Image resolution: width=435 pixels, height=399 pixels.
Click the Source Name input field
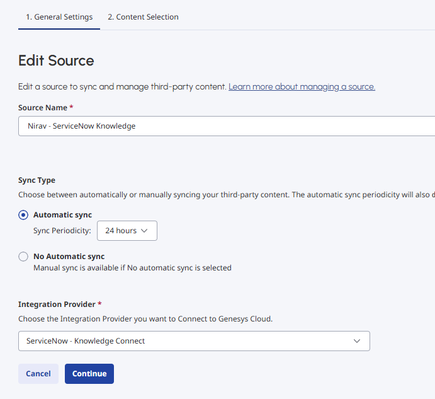tap(227, 126)
